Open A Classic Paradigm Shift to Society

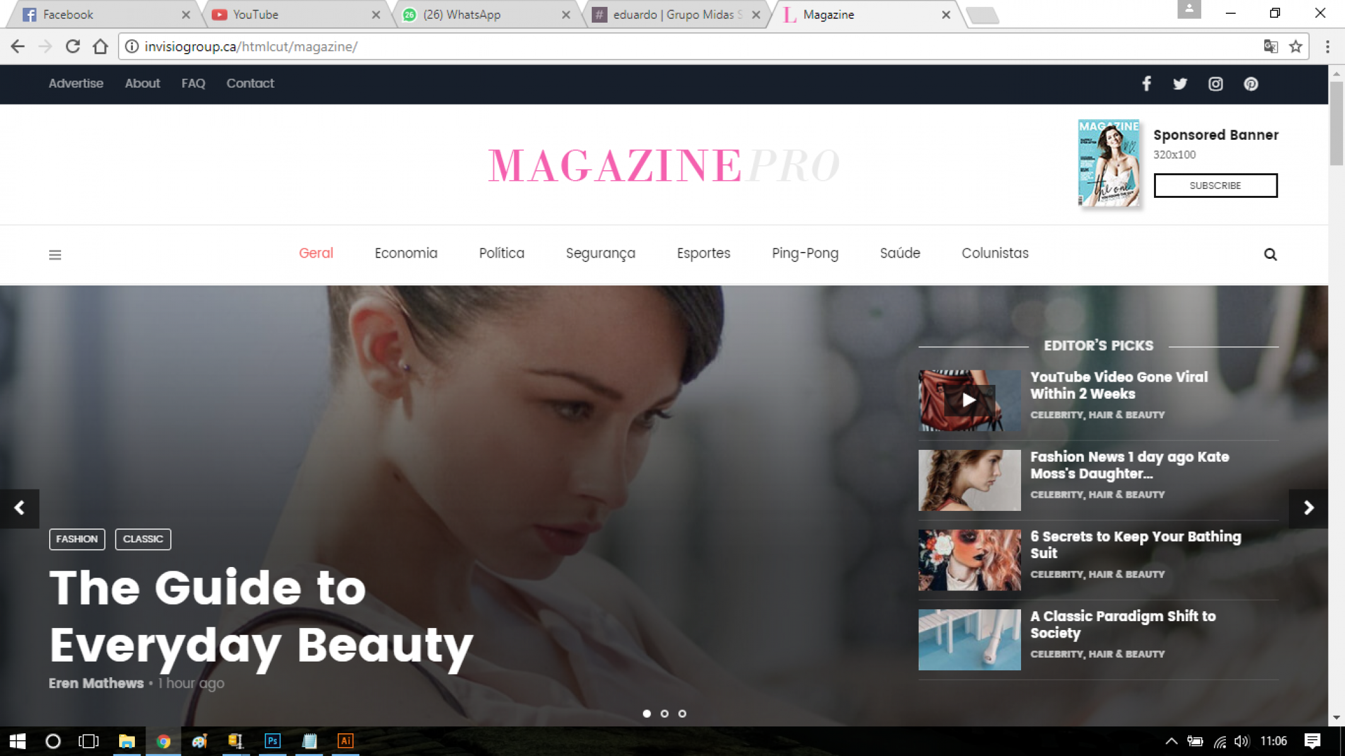click(x=1123, y=624)
